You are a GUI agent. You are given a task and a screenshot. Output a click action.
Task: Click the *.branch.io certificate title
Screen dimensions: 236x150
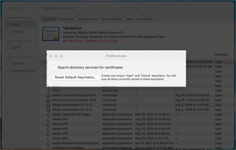pyautogui.click(x=72, y=28)
